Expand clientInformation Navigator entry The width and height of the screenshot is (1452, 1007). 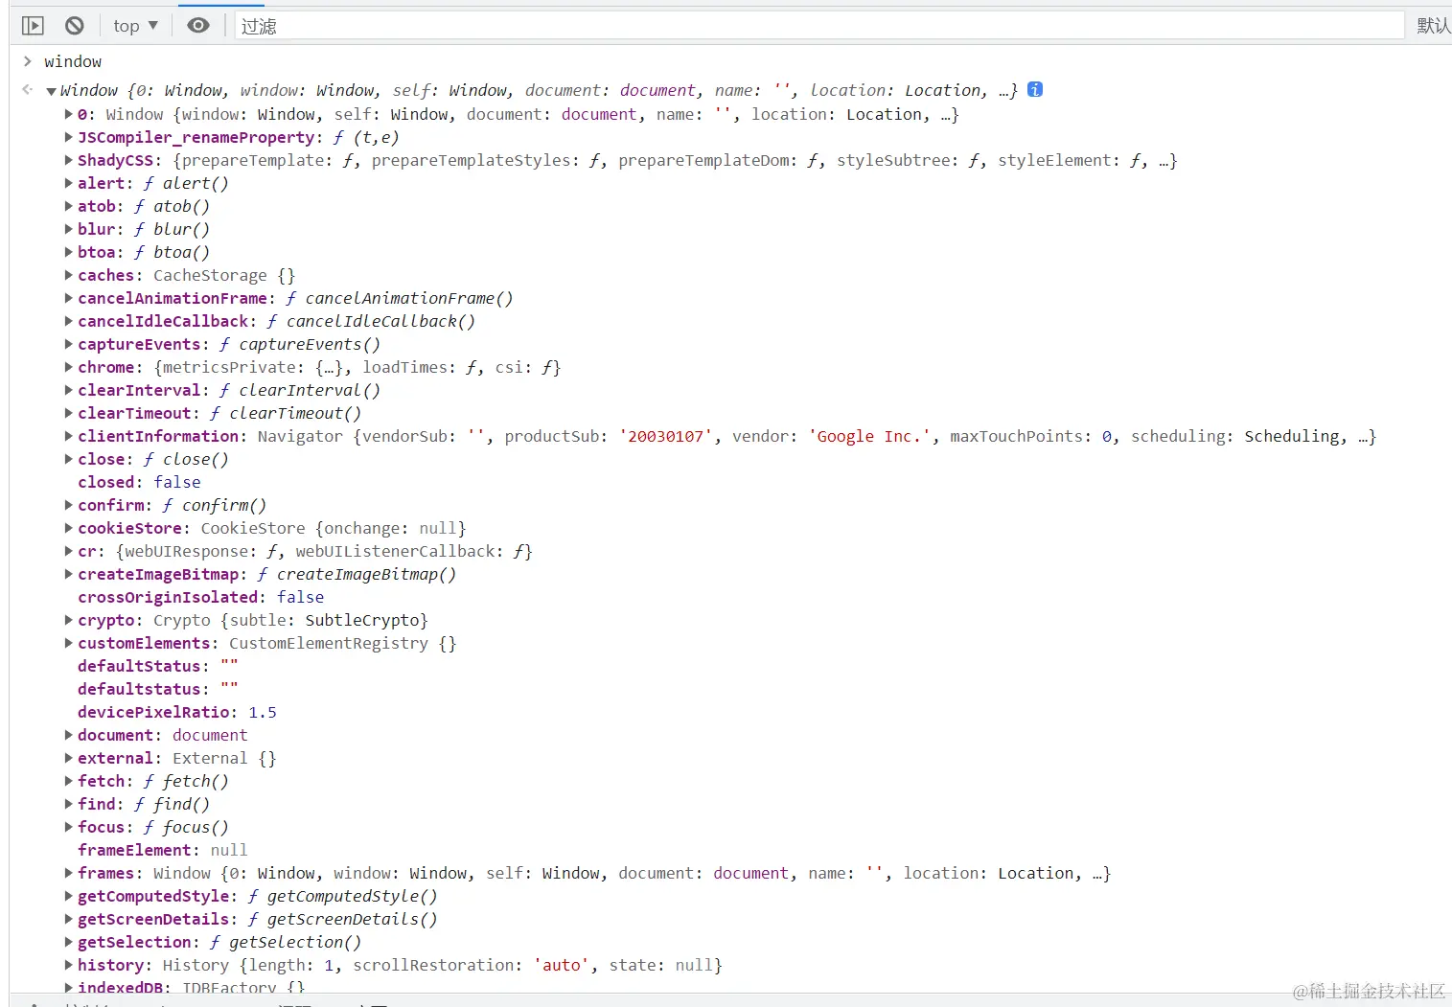coord(69,436)
